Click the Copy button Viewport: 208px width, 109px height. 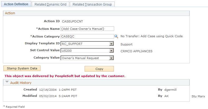[99, 69]
